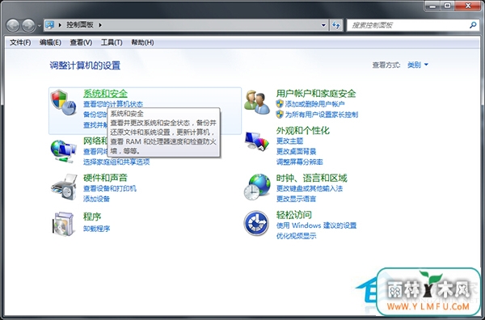Expand the address bar history dropdown
This screenshot has height=320, width=485.
(x=323, y=25)
